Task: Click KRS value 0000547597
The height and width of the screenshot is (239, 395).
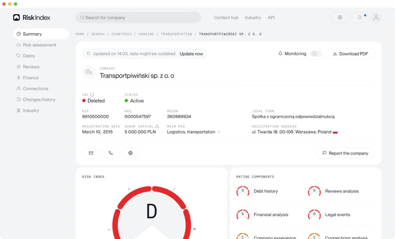Action: 138,117
